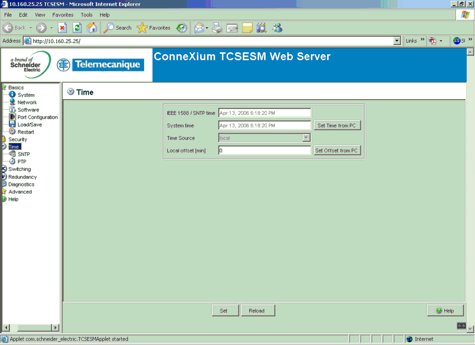Click the System time field
The height and width of the screenshot is (345, 475).
265,125
